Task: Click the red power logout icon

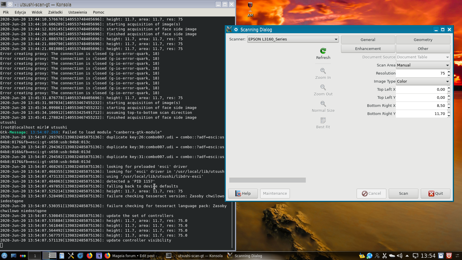Action: click(449, 256)
